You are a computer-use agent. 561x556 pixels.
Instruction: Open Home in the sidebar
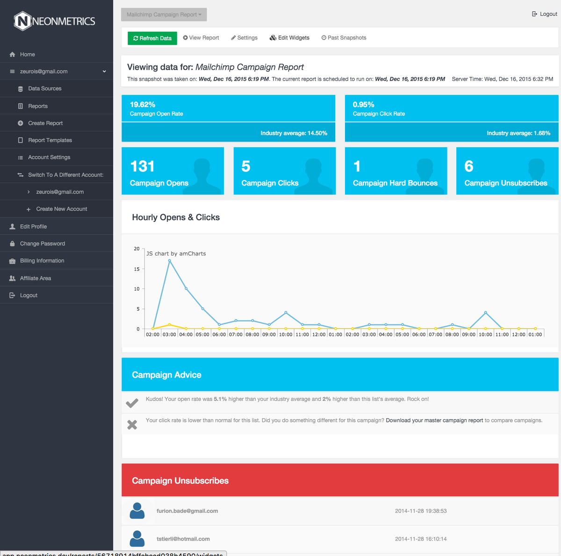click(57, 54)
